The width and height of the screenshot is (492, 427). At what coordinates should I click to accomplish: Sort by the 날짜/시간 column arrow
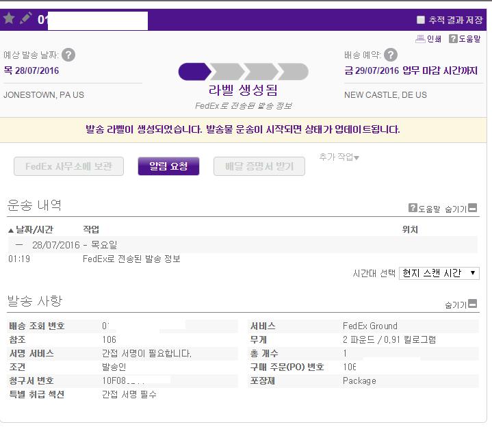tap(11, 231)
